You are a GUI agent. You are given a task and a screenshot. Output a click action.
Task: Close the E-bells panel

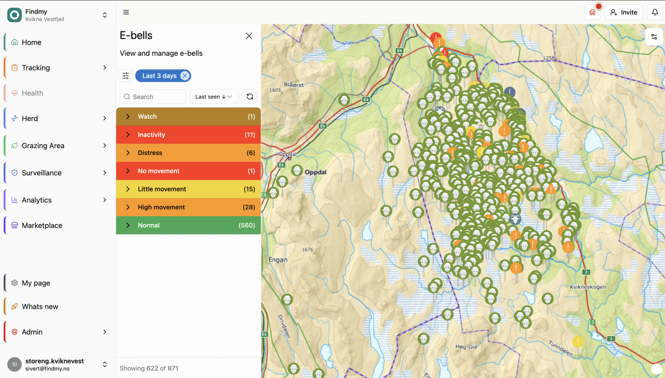[249, 36]
